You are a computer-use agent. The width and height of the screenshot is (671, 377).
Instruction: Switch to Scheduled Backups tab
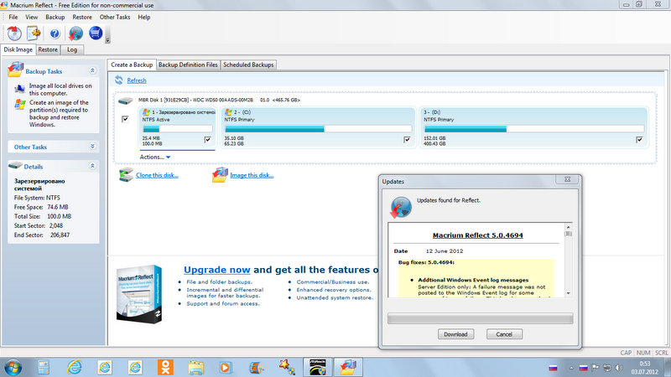tap(248, 65)
